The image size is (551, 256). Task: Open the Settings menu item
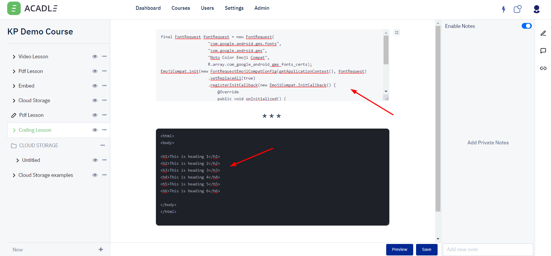(234, 8)
